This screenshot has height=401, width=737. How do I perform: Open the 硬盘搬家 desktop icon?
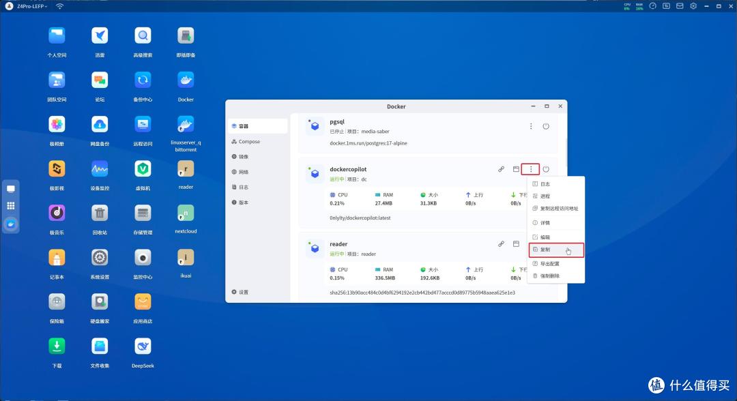point(100,302)
